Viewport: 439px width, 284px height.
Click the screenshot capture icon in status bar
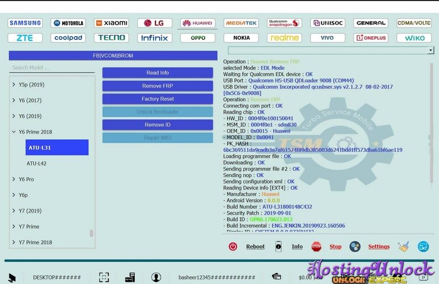103,277
